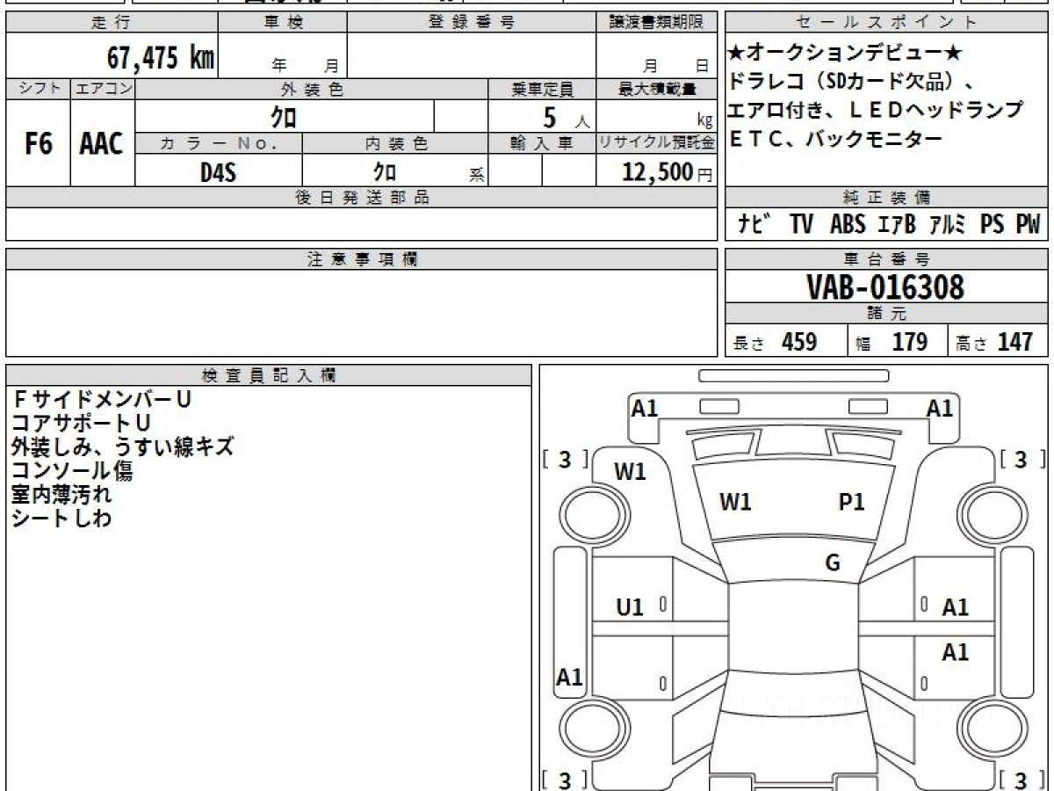1054x791 pixels.
Task: Click the コンソール傷 note
Action: 72,470
